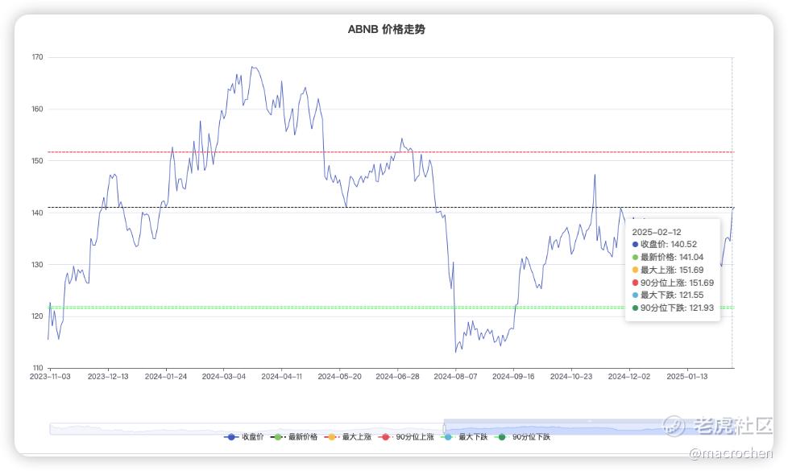Click the data zoom slider's left handle
The width and height of the screenshot is (788, 471).
(444, 428)
